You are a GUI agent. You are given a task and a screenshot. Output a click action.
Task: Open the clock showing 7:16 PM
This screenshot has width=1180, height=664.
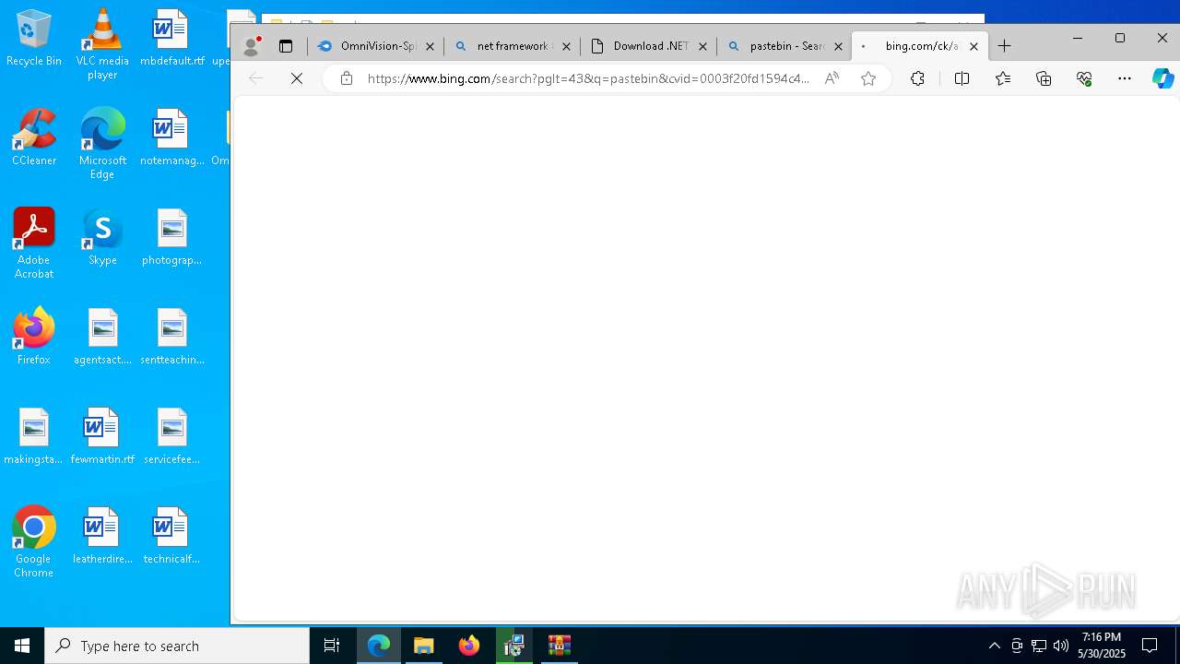(1102, 646)
